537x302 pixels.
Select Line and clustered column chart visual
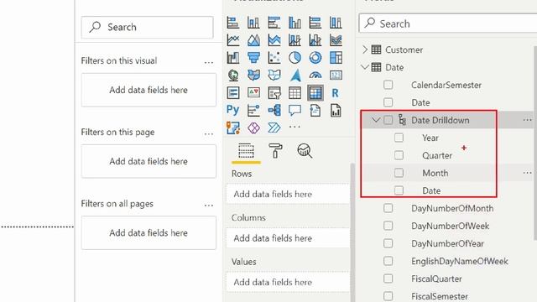pyautogui.click(x=315, y=40)
